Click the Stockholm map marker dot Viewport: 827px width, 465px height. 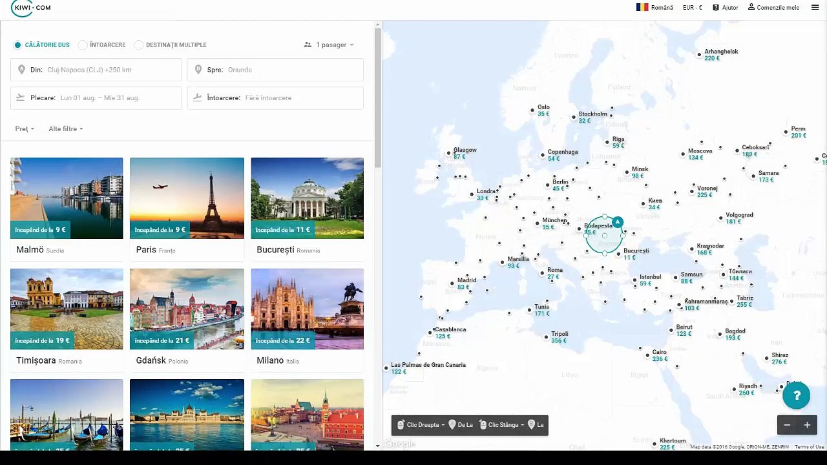pos(573,117)
